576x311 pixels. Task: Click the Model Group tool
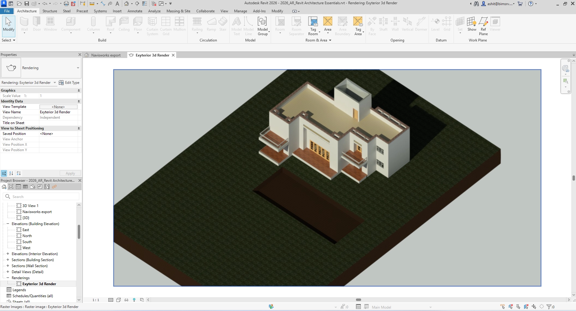pyautogui.click(x=263, y=26)
